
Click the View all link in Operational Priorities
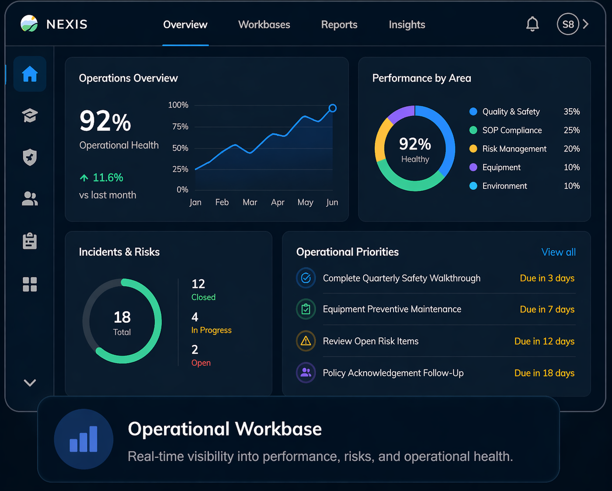pos(558,252)
